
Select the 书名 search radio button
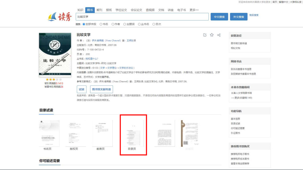pyautogui.click(x=101, y=24)
